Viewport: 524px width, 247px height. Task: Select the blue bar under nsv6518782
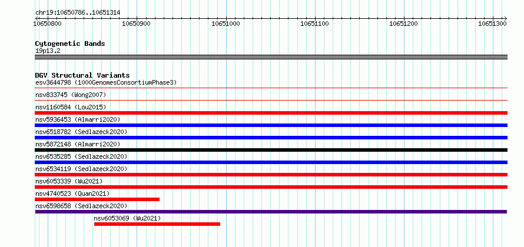pyautogui.click(x=271, y=138)
